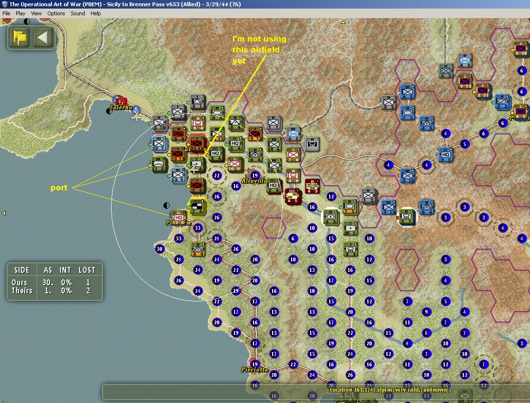The image size is (530, 403).
Task: Open the Help menu
Action: (95, 13)
